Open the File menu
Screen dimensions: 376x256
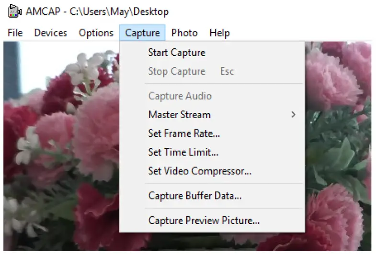[x=15, y=33]
